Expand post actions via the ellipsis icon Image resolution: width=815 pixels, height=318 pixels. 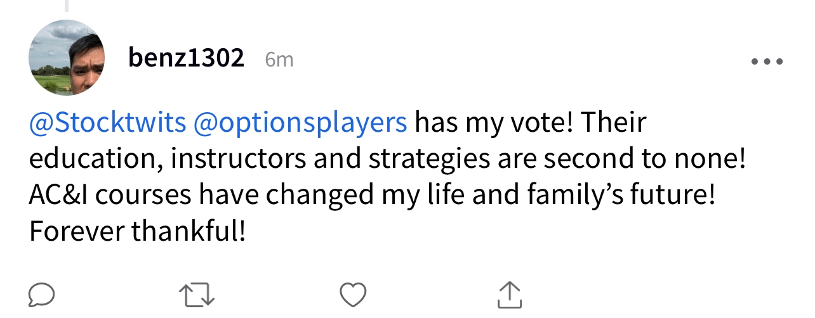click(x=767, y=62)
